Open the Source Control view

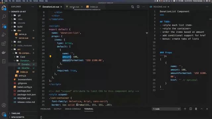tap(4, 26)
